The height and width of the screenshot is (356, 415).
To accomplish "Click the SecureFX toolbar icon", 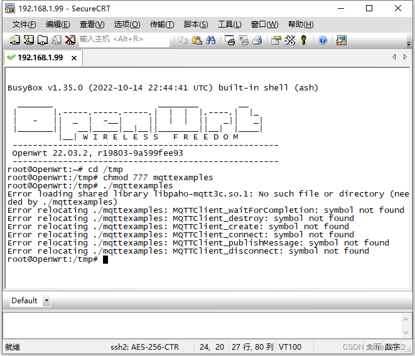I will [x=342, y=40].
